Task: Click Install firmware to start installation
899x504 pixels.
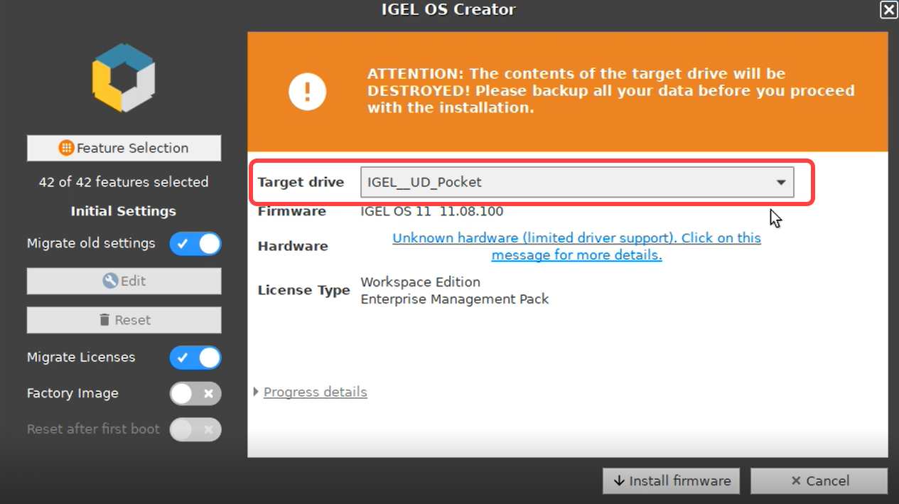Action: [x=671, y=481]
